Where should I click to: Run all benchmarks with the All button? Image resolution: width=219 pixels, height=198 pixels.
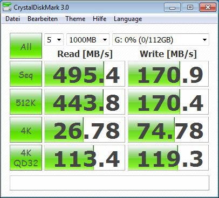click(x=26, y=46)
